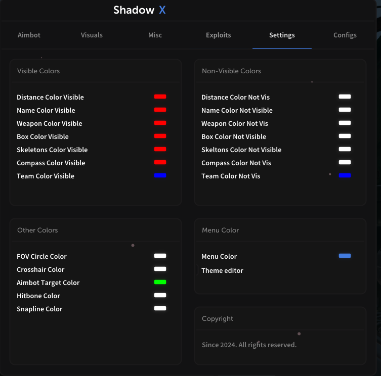This screenshot has width=381, height=376.
Task: Go to the Exploits tab
Action: [x=218, y=35]
